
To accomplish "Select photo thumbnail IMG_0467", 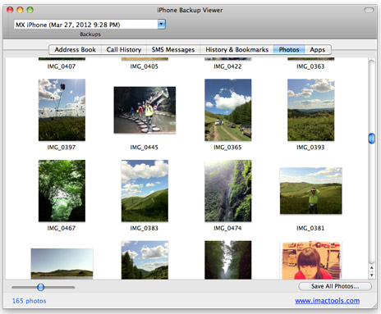I will (62, 191).
